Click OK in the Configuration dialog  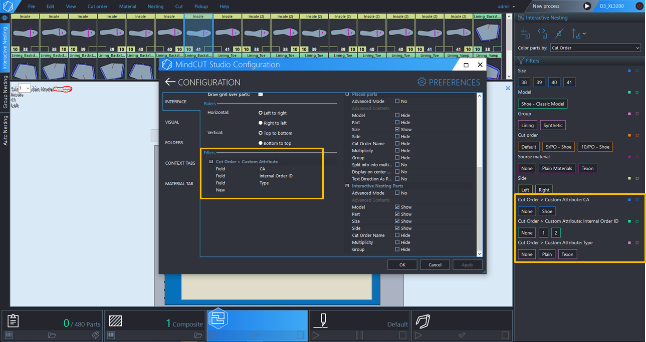point(402,265)
